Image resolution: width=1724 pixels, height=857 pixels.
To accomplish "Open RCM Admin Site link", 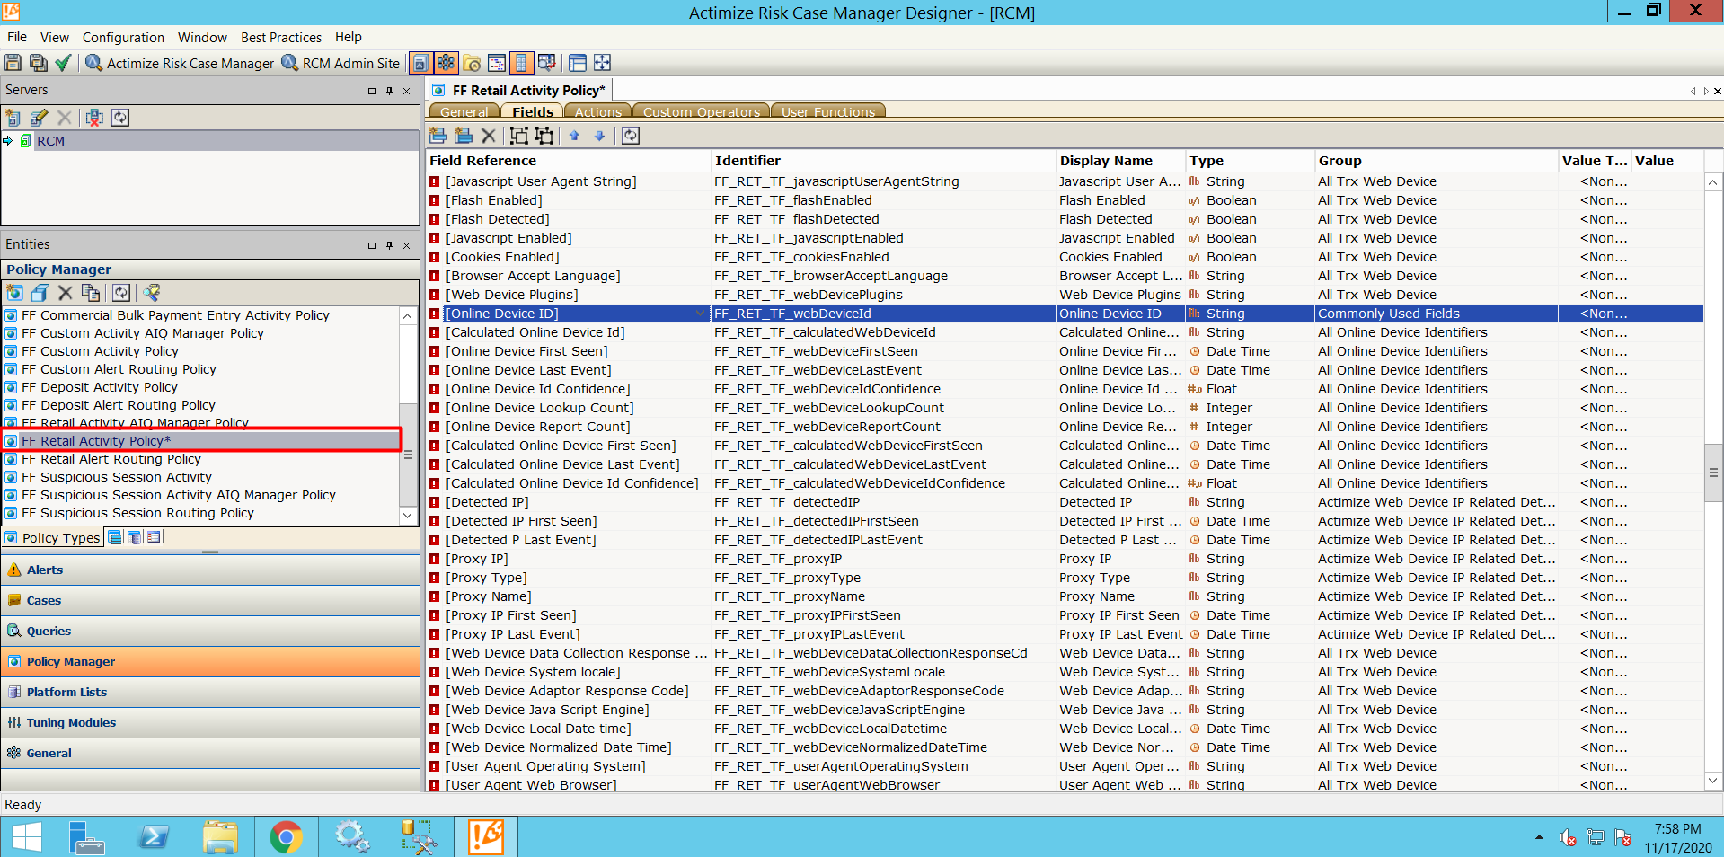I will pos(340,63).
